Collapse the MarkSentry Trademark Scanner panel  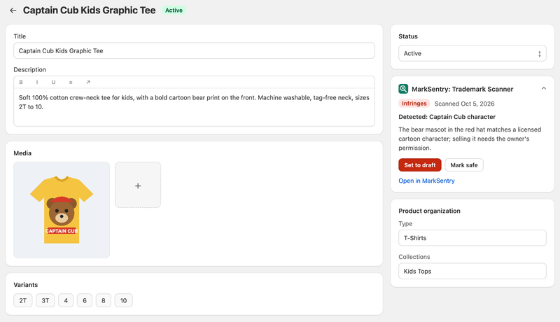pos(544,88)
